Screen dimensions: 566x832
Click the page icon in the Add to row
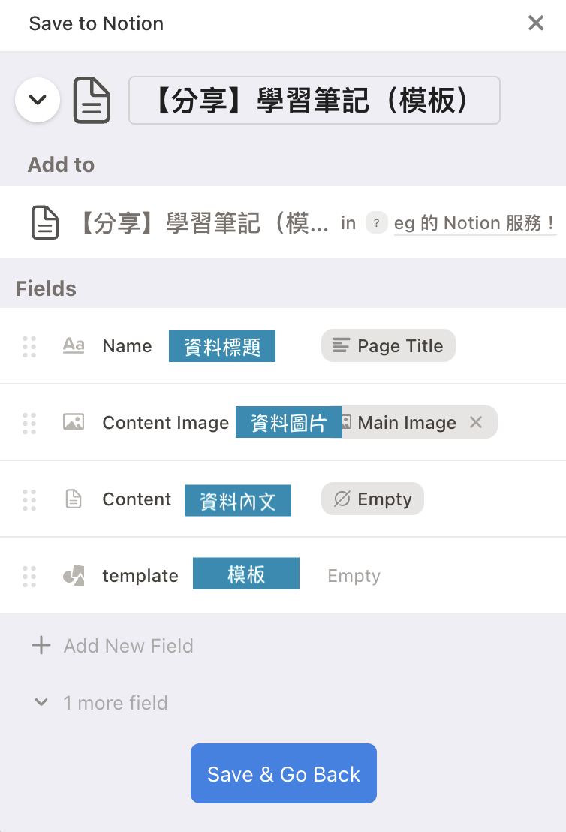pos(44,222)
